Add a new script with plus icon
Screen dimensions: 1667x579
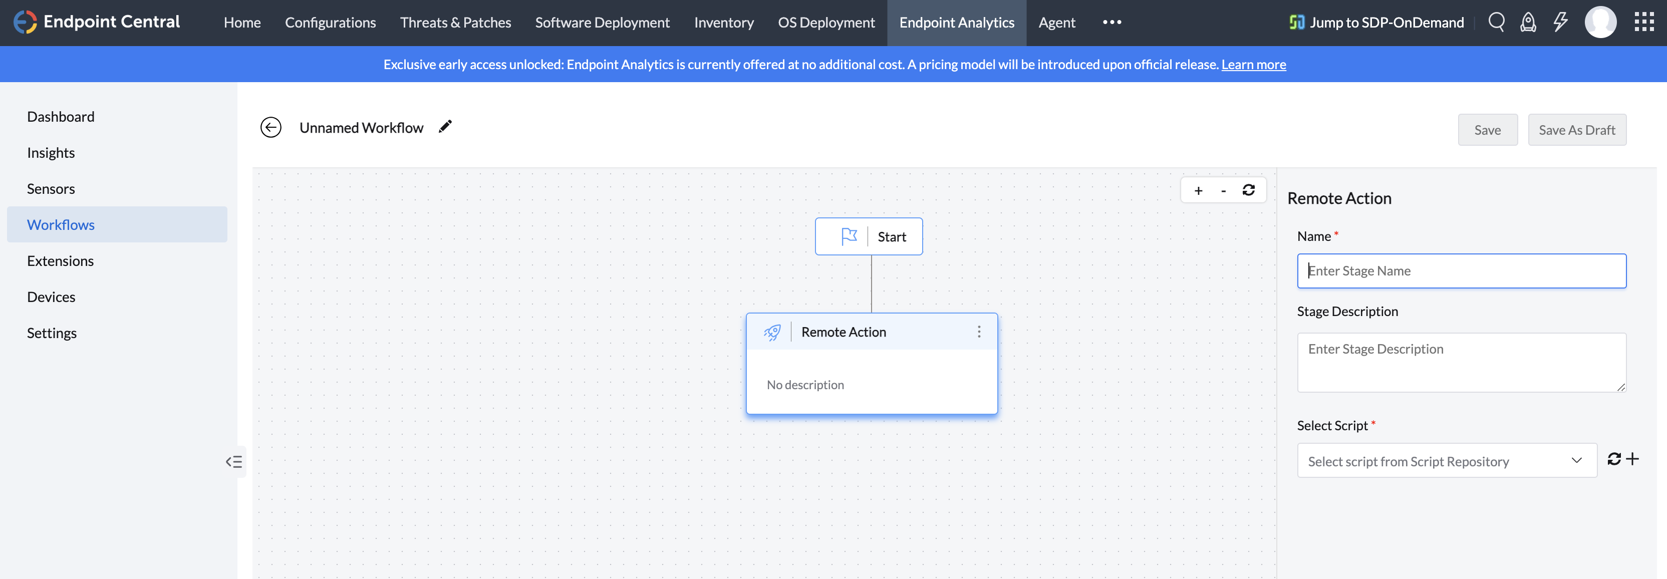tap(1633, 459)
